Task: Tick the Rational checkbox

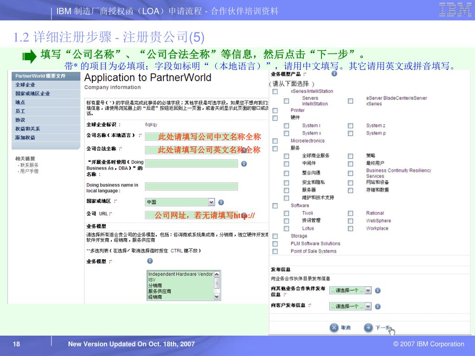Action: pos(351,213)
